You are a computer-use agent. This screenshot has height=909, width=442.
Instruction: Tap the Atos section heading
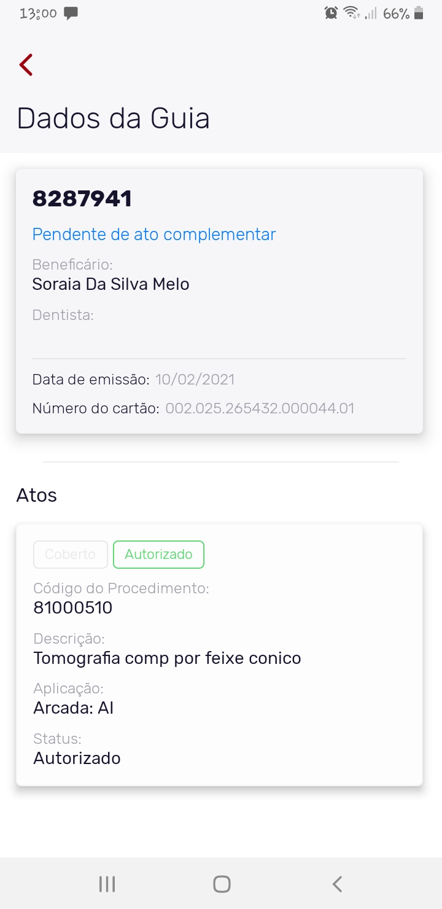click(37, 496)
